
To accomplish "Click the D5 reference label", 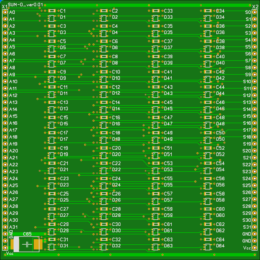I will (63, 48).
